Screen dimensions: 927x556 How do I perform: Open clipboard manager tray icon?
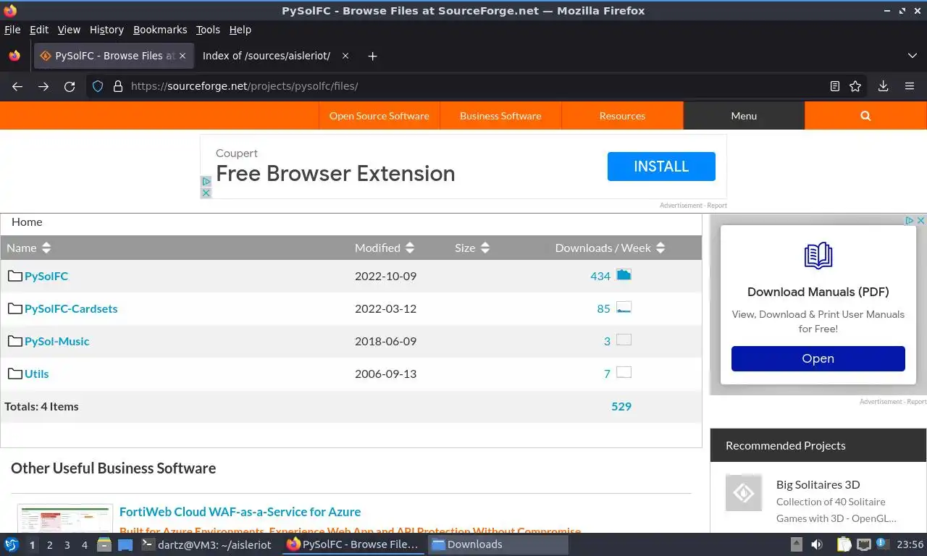844,544
